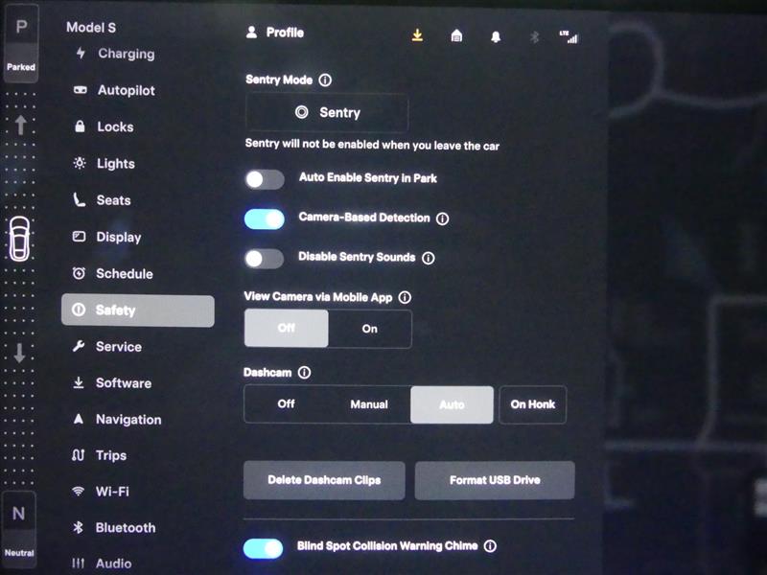This screenshot has width=767, height=575.
Task: Open info icon next to Sentry Mode
Action: point(325,80)
